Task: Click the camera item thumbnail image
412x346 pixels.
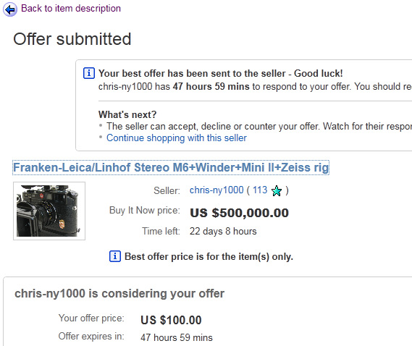Action: point(49,211)
